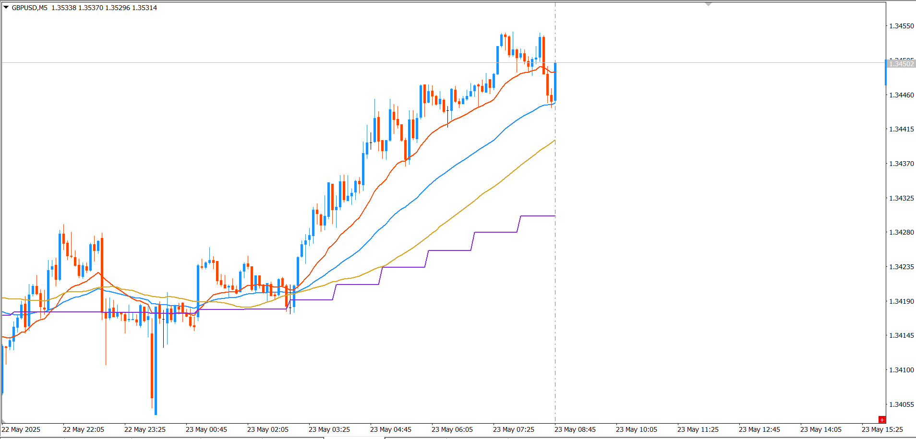Screen dimensions: 916x439
Task: Click the 1.34370 price axis label
Action: [902, 164]
